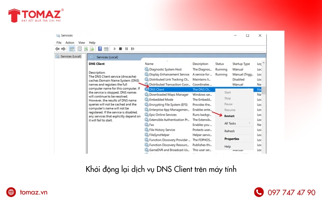Click the gear icon beside Display Enhancement Service
This screenshot has width=322, height=202.
pyautogui.click(x=146, y=74)
